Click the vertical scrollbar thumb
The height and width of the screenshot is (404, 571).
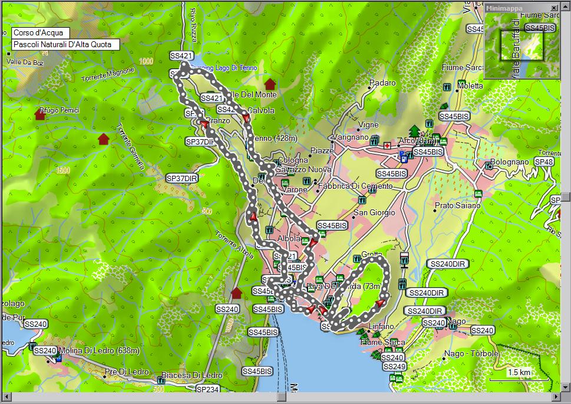(x=565, y=197)
